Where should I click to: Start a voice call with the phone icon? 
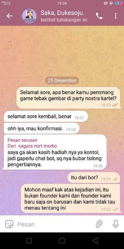[99, 16]
